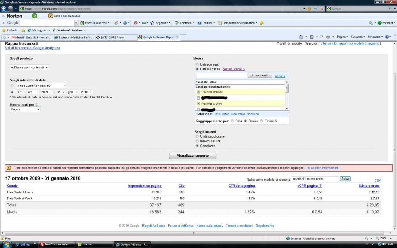The image size is (397, 248).
Task: Expand the Mostra i dati per Pagina dropdown
Action: tap(25, 109)
